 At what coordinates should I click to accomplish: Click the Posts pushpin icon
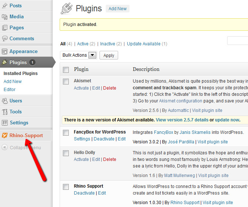(x=5, y=5)
